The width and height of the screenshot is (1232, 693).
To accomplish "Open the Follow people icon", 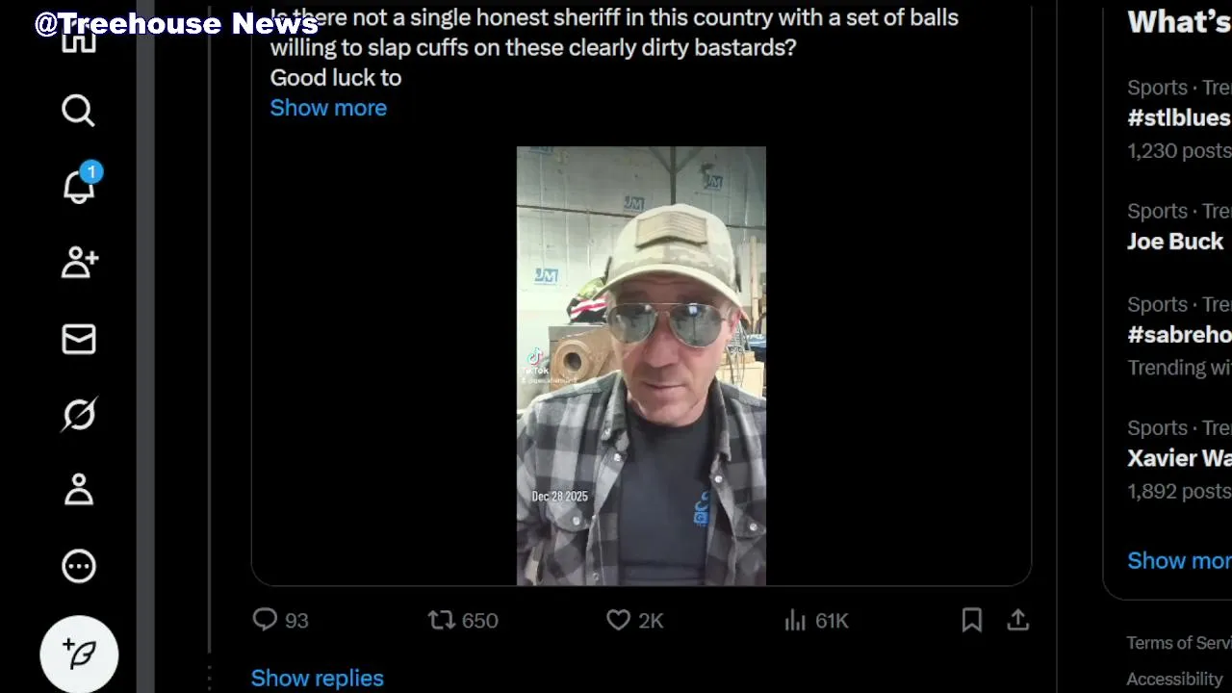I will [79, 263].
